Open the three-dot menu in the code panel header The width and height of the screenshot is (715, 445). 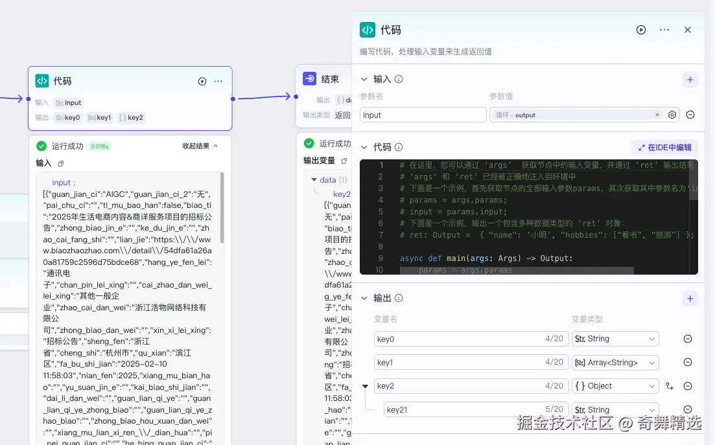tap(664, 30)
